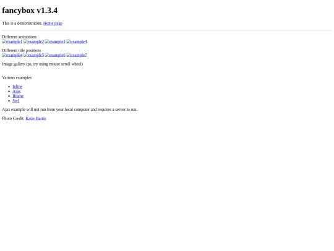Open the Home page link
The image size is (334, 251).
click(x=53, y=24)
